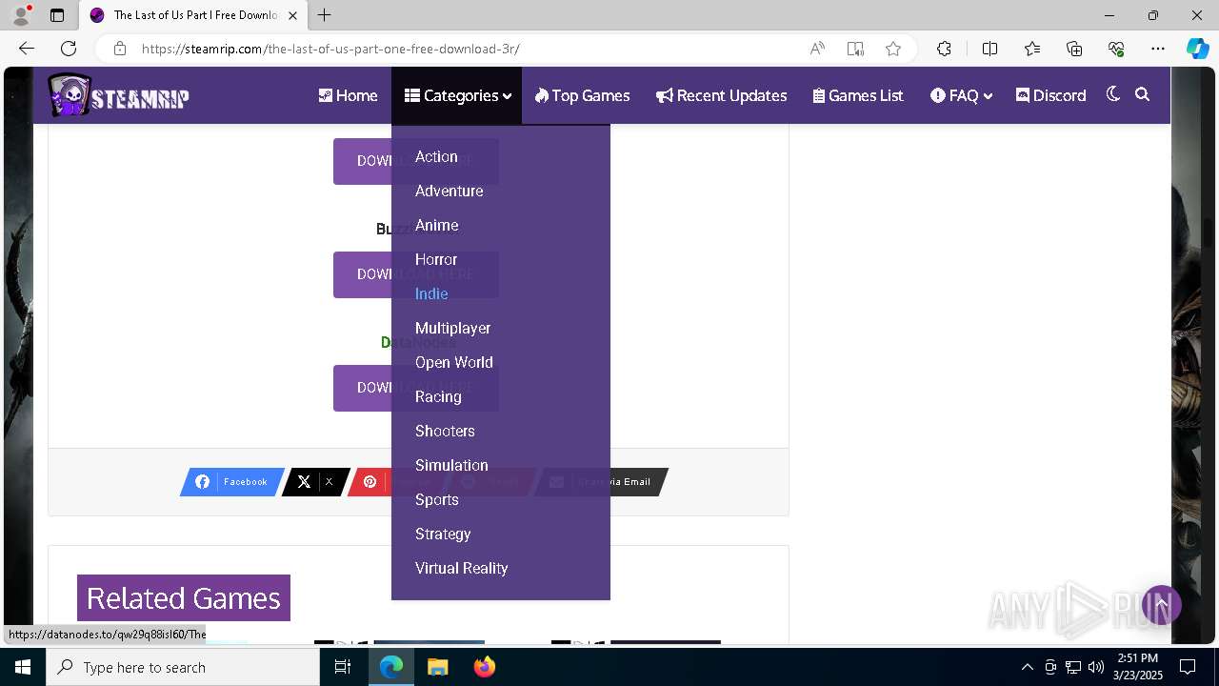Click the SteamRip logo
The height and width of the screenshot is (686, 1219).
(119, 95)
